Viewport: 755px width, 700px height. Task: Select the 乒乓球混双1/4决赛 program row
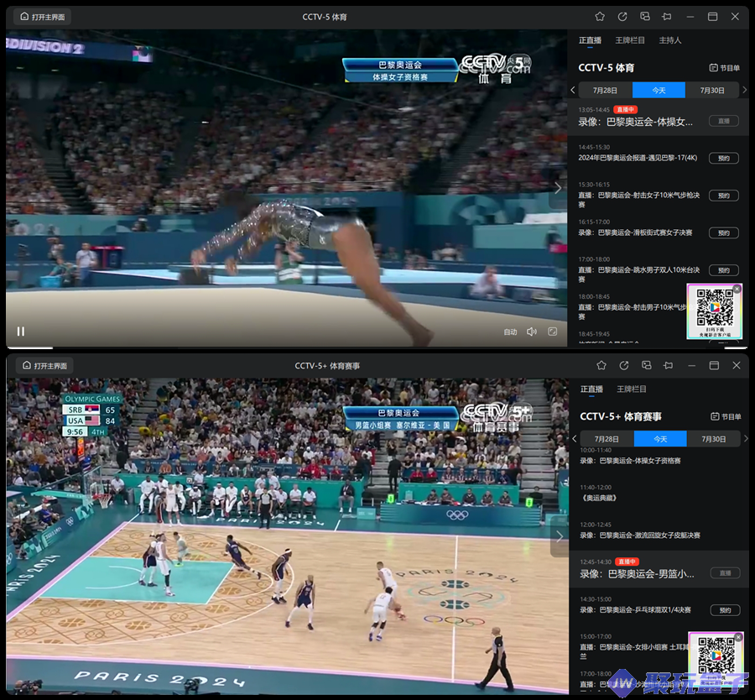coord(659,606)
